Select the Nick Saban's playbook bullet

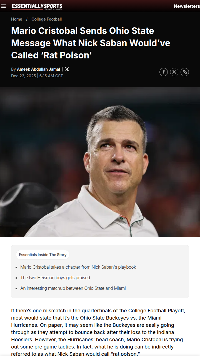78,267
